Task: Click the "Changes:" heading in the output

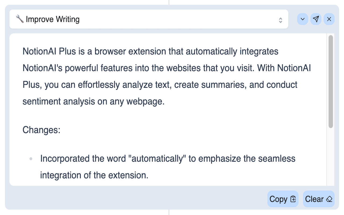Action: (x=41, y=130)
